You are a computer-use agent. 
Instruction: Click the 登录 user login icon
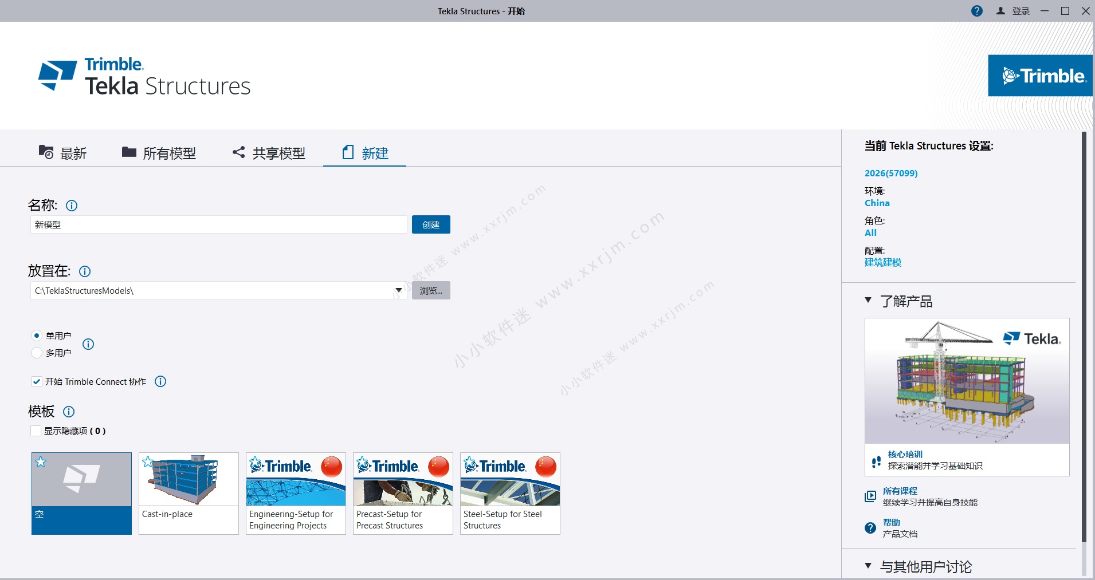click(1000, 10)
